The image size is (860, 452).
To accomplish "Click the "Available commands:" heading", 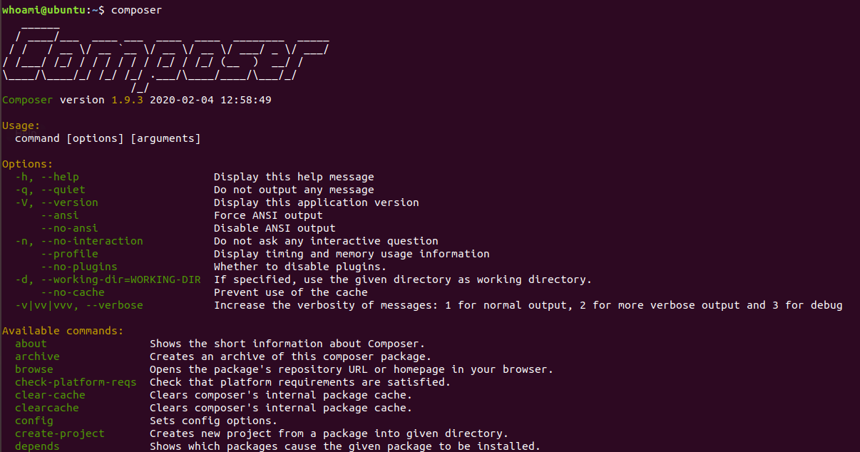I will [63, 331].
